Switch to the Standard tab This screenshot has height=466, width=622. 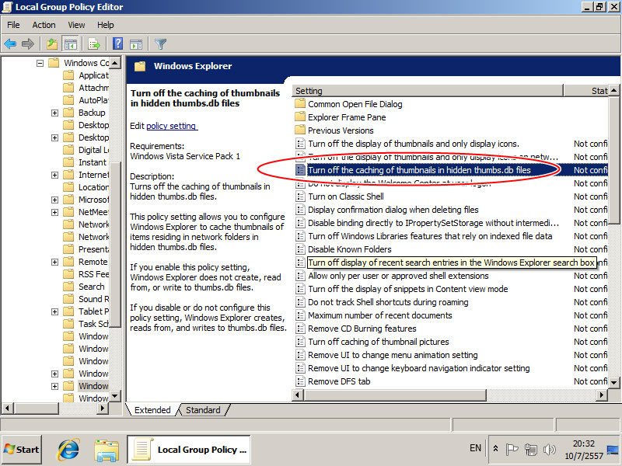(203, 410)
